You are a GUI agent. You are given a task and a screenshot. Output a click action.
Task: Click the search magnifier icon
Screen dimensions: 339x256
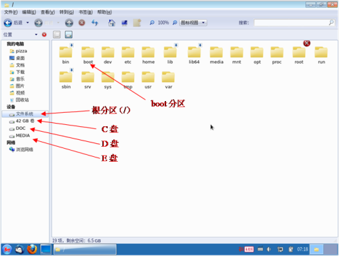click(x=332, y=22)
